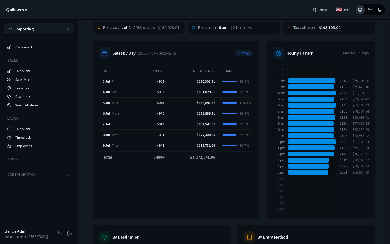The width and height of the screenshot is (390, 244).
Task: Click the NET REVENUE column header
Action: (204, 71)
